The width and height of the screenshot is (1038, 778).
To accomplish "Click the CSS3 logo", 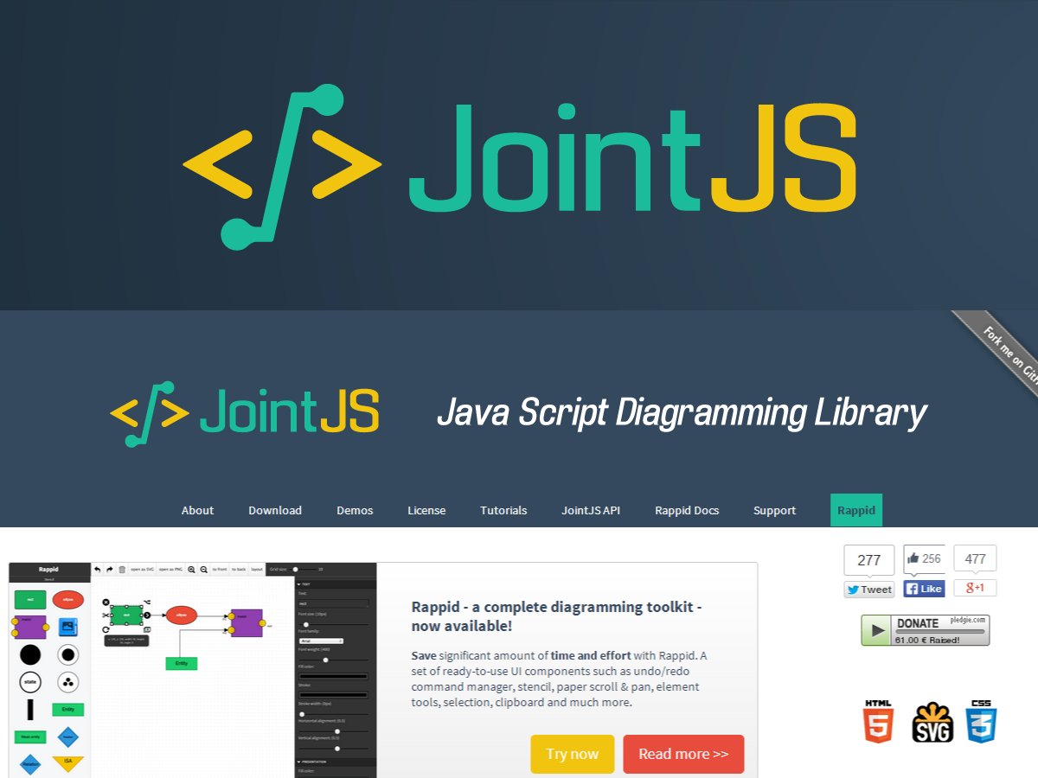I will click(x=982, y=722).
